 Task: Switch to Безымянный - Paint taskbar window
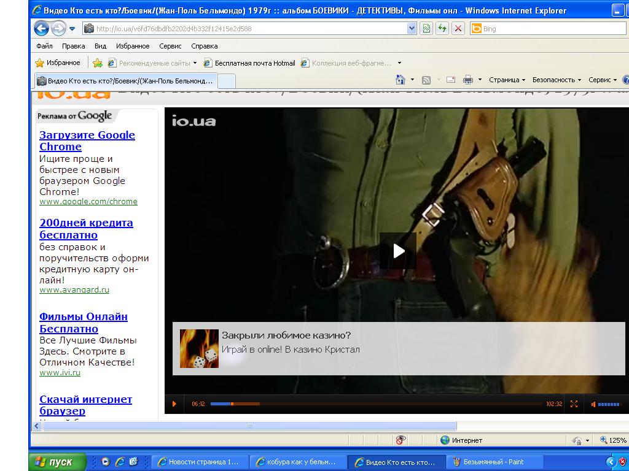[x=494, y=462]
